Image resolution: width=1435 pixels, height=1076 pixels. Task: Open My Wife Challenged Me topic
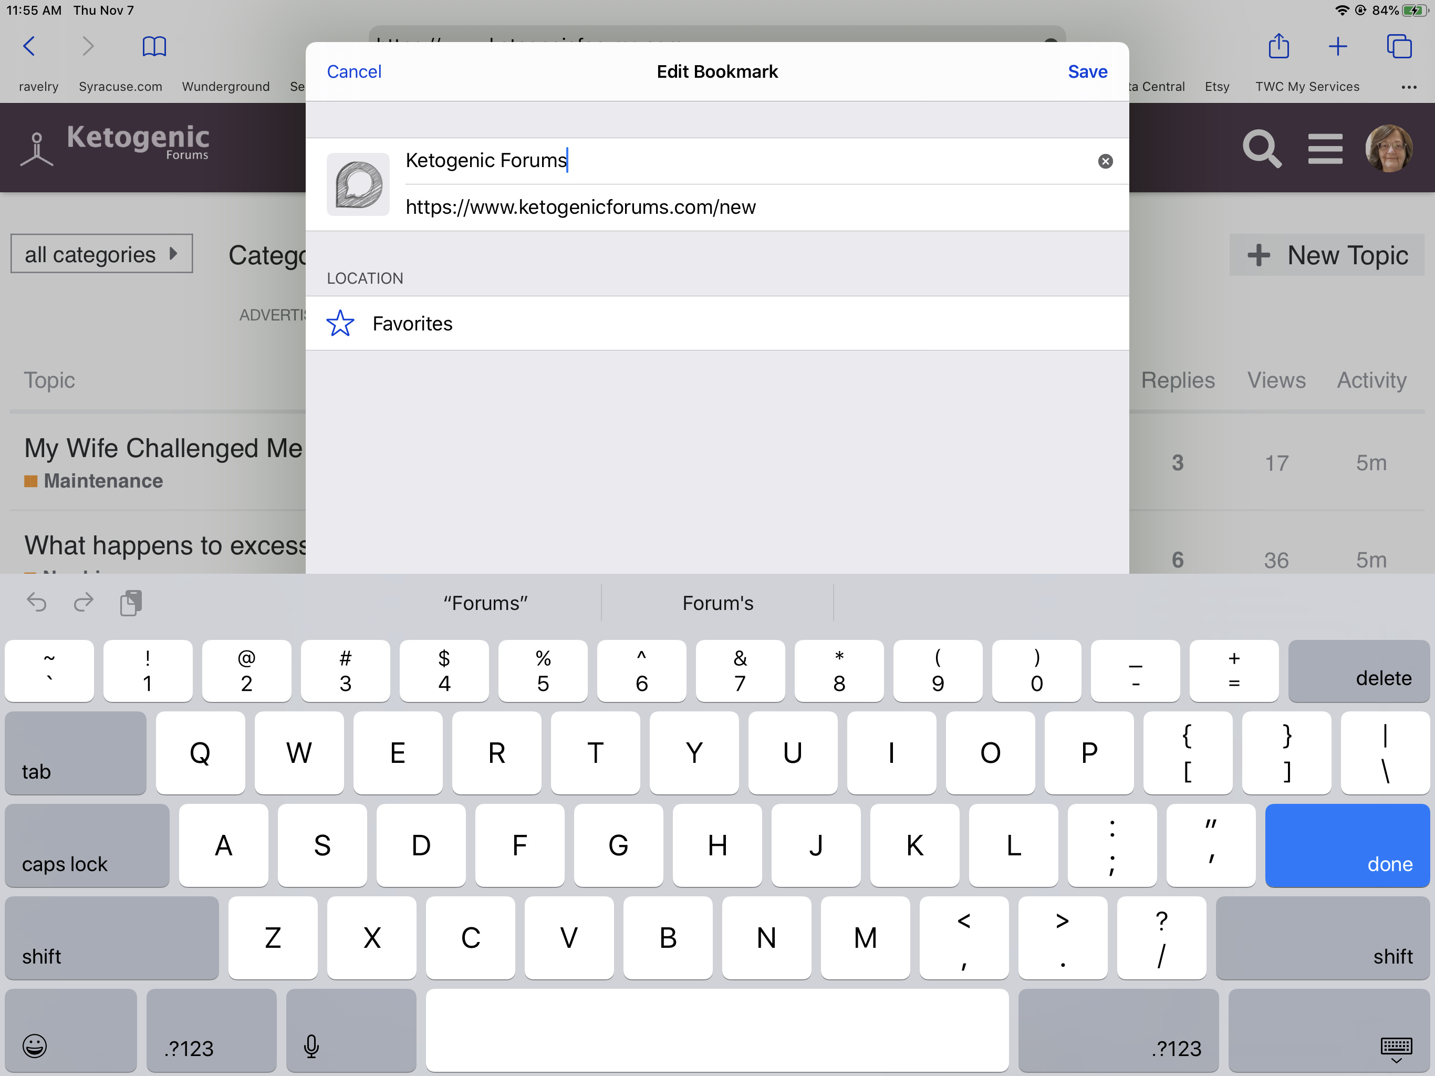click(163, 448)
